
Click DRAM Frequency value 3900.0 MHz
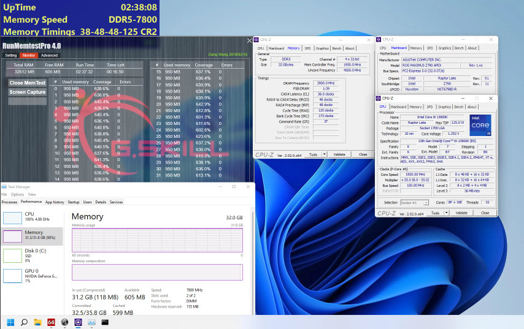point(326,83)
